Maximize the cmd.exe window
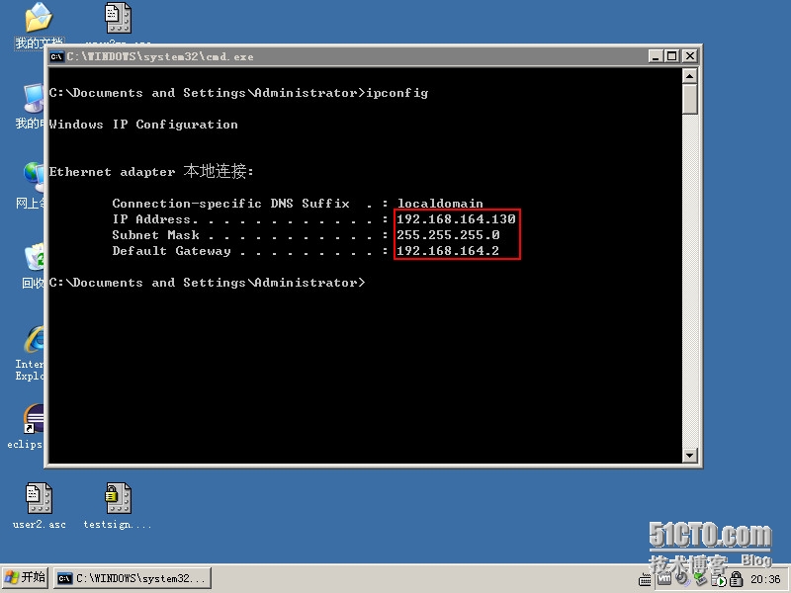 (x=671, y=56)
